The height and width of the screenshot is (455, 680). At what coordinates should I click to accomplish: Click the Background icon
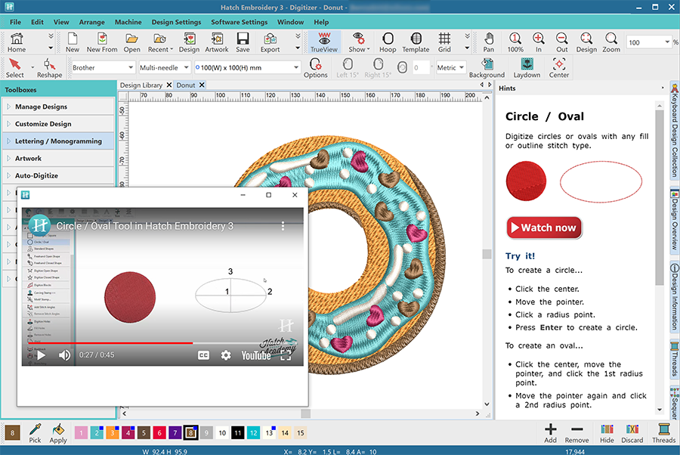point(487,67)
